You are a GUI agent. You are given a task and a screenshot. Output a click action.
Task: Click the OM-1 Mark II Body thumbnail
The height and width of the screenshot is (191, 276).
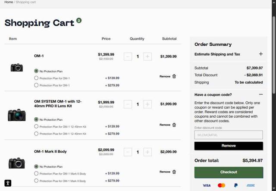coord(17,163)
